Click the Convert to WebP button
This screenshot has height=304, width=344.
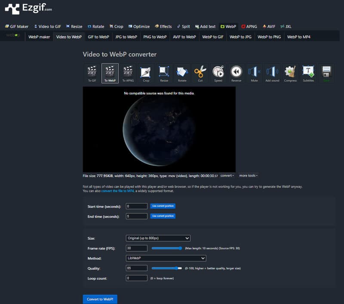(x=100, y=299)
